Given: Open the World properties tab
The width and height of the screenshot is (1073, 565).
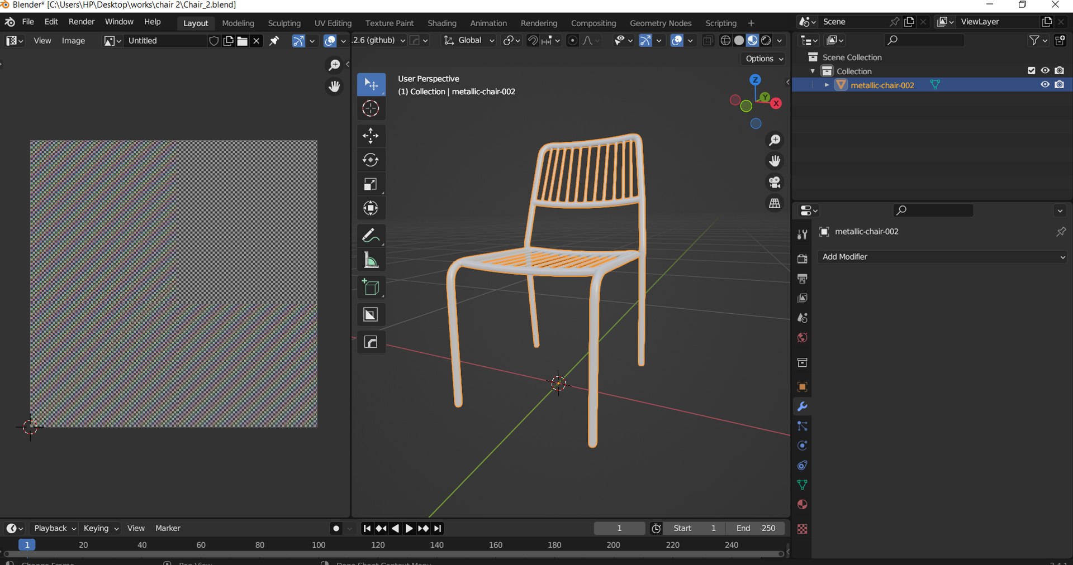Looking at the screenshot, I should tap(802, 337).
